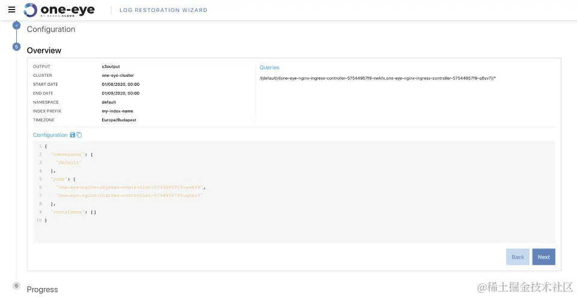Select the completed Configuration step circle
This screenshot has width=577, height=297.
point(16,25)
